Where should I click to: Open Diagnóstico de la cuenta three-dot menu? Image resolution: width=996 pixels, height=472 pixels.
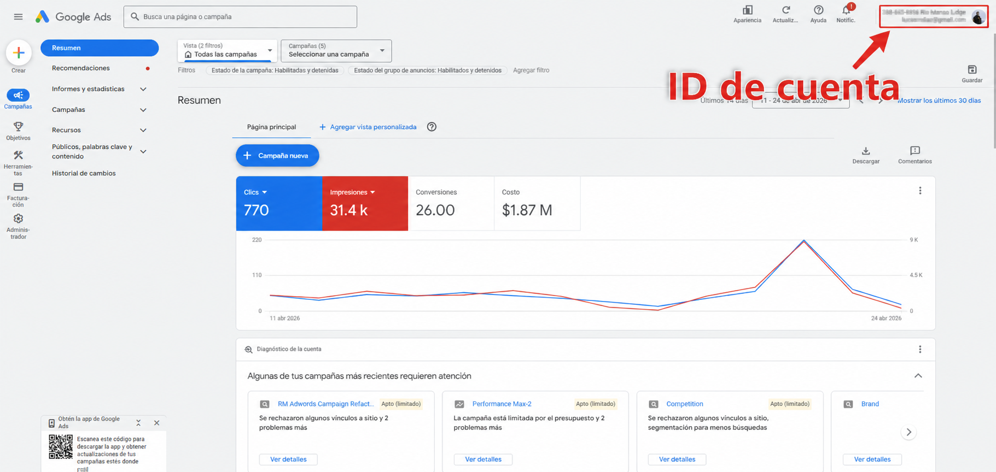tap(920, 349)
